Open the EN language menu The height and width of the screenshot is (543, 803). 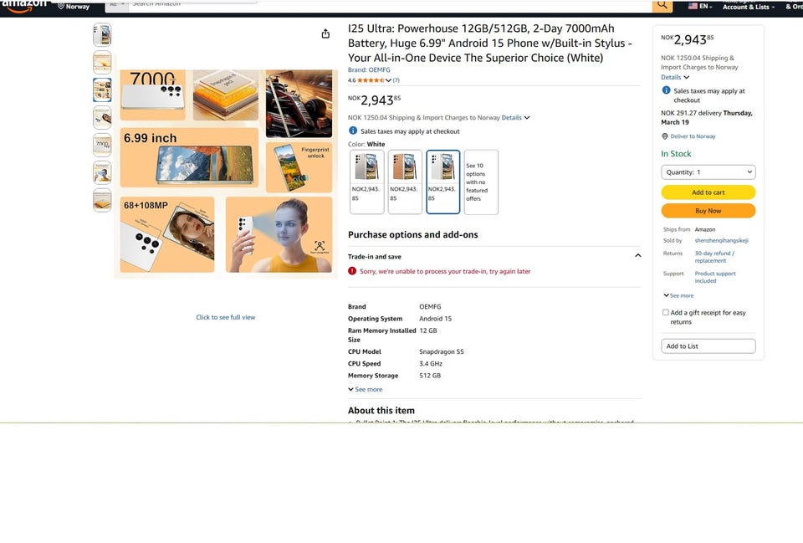(700, 6)
